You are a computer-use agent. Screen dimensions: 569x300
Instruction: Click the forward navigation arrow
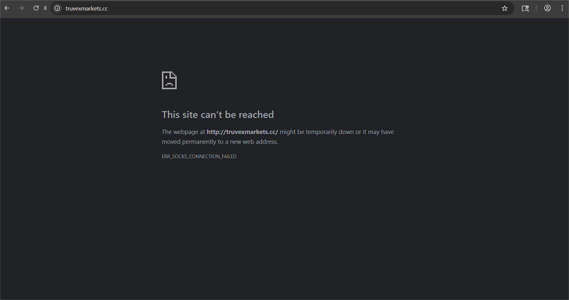click(21, 8)
